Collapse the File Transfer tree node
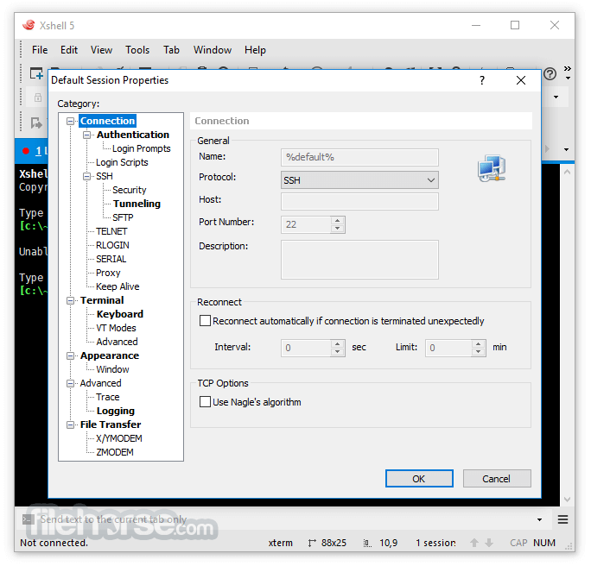This screenshot has height=566, width=591. coord(70,424)
